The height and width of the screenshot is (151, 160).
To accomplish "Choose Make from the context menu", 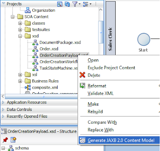I will tap(93, 104).
